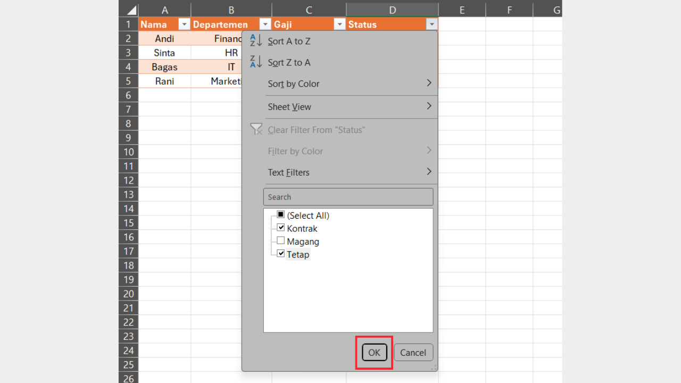Select cell A2 containing Andi
The image size is (681, 383).
[164, 38]
